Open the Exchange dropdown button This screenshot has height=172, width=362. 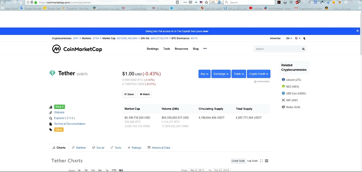[x=221, y=74]
